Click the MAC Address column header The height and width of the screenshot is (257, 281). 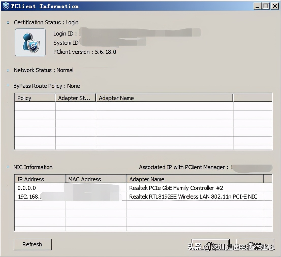point(96,179)
